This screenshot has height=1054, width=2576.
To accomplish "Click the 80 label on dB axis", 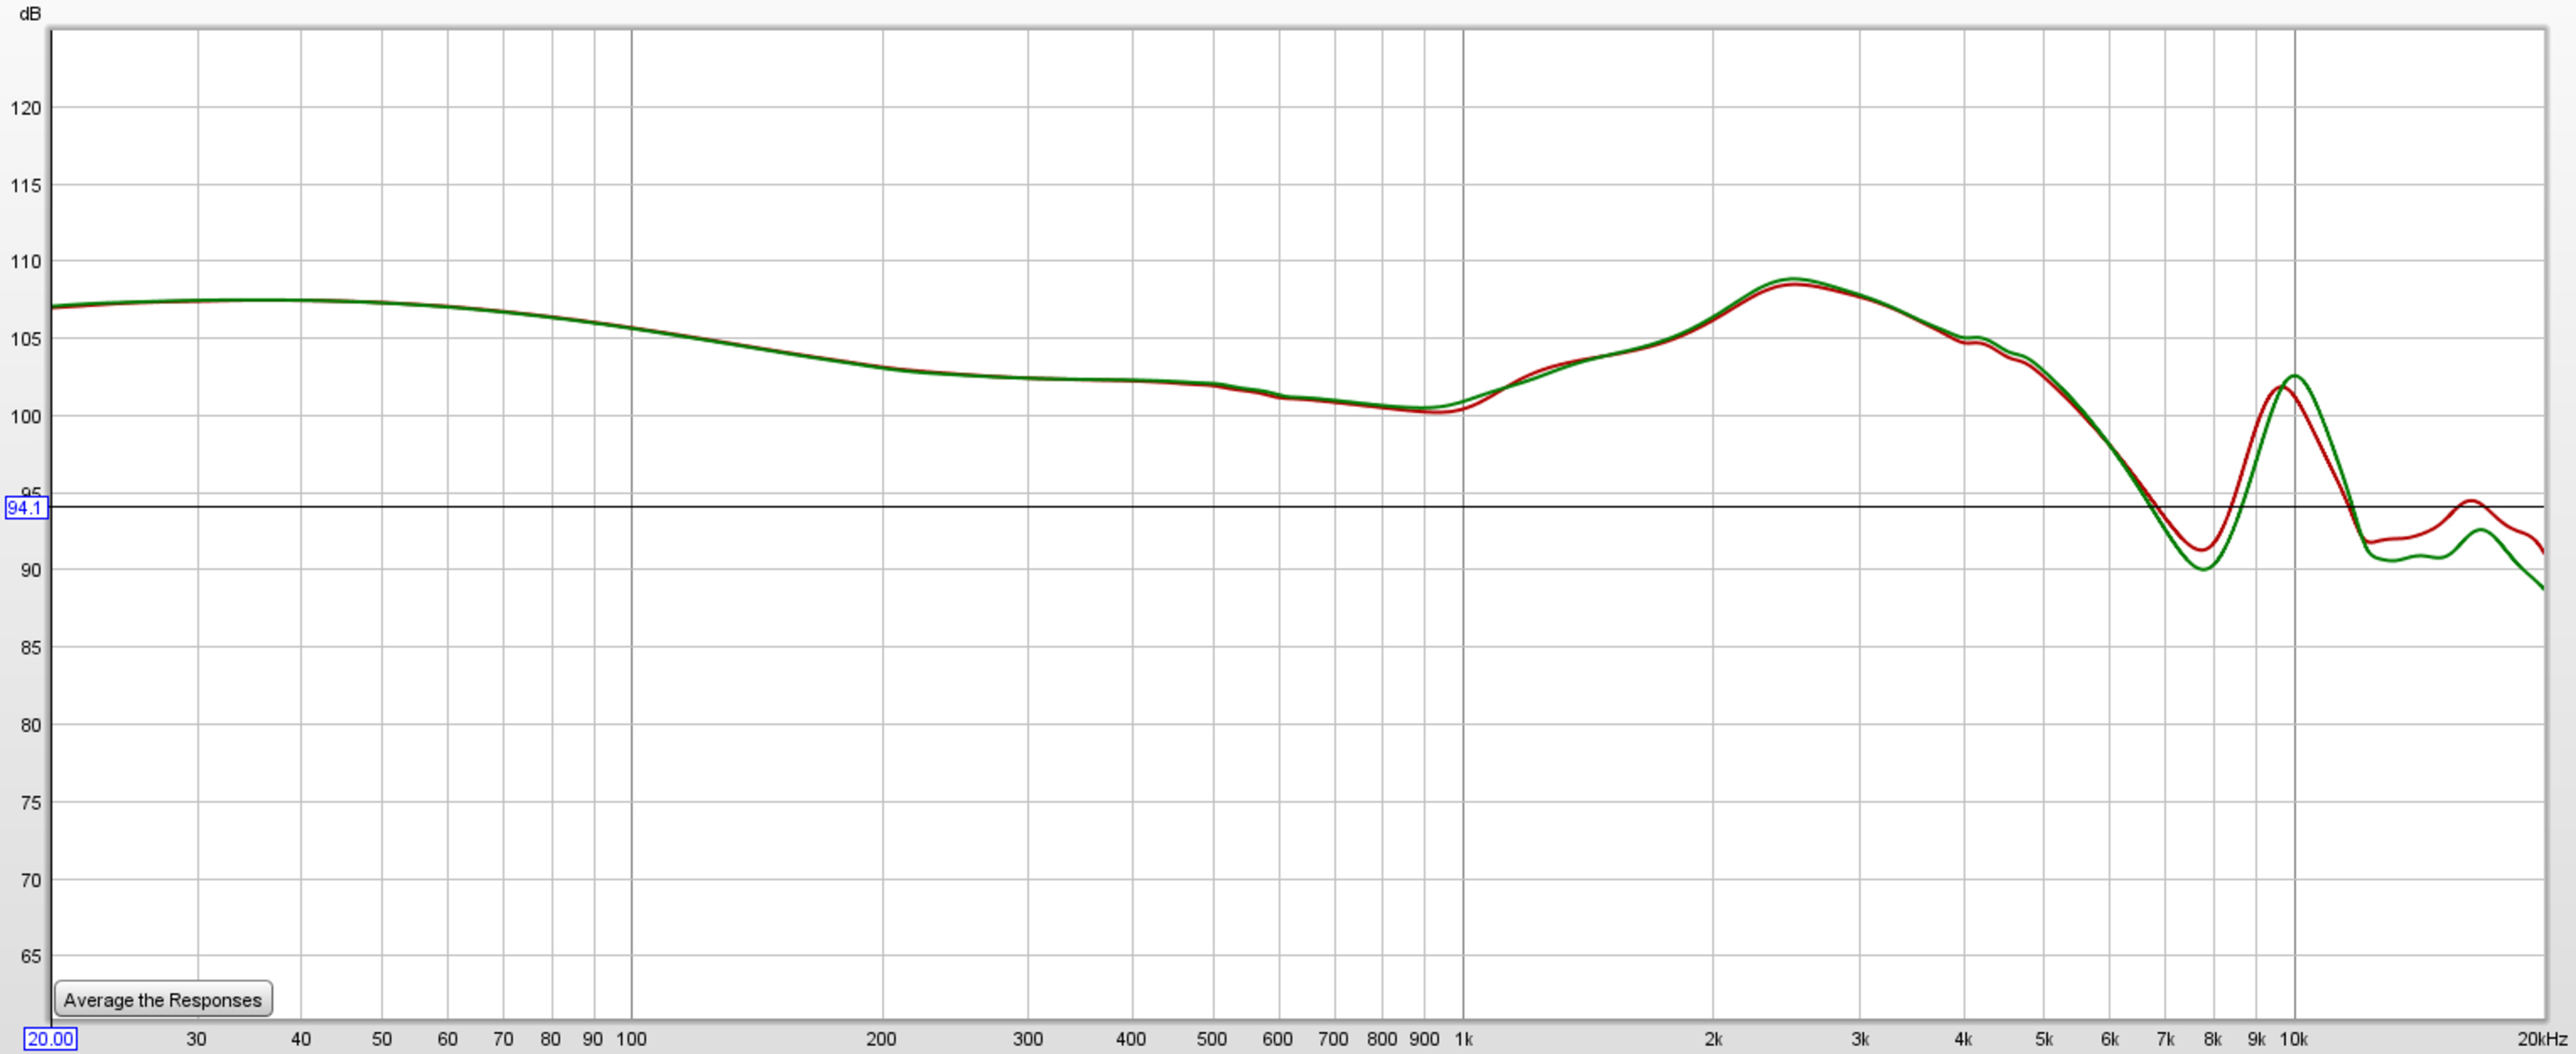I will point(30,725).
